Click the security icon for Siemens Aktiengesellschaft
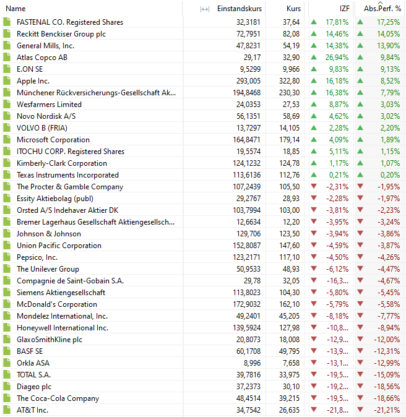 [x=7, y=292]
